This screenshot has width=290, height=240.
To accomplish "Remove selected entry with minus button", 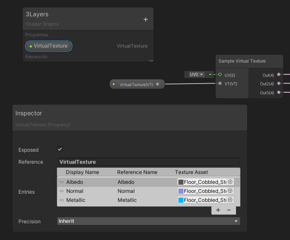I will point(229,210).
